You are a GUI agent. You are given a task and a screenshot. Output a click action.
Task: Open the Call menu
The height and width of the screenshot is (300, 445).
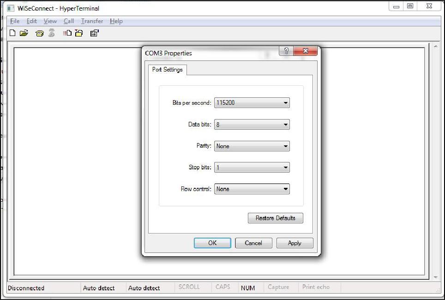click(x=68, y=21)
